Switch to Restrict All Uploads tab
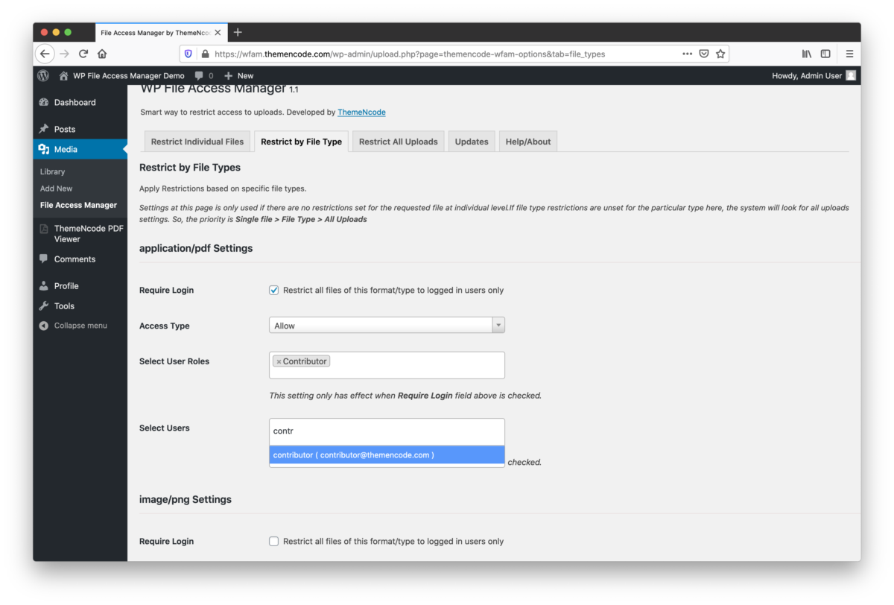The image size is (894, 605). 399,142
